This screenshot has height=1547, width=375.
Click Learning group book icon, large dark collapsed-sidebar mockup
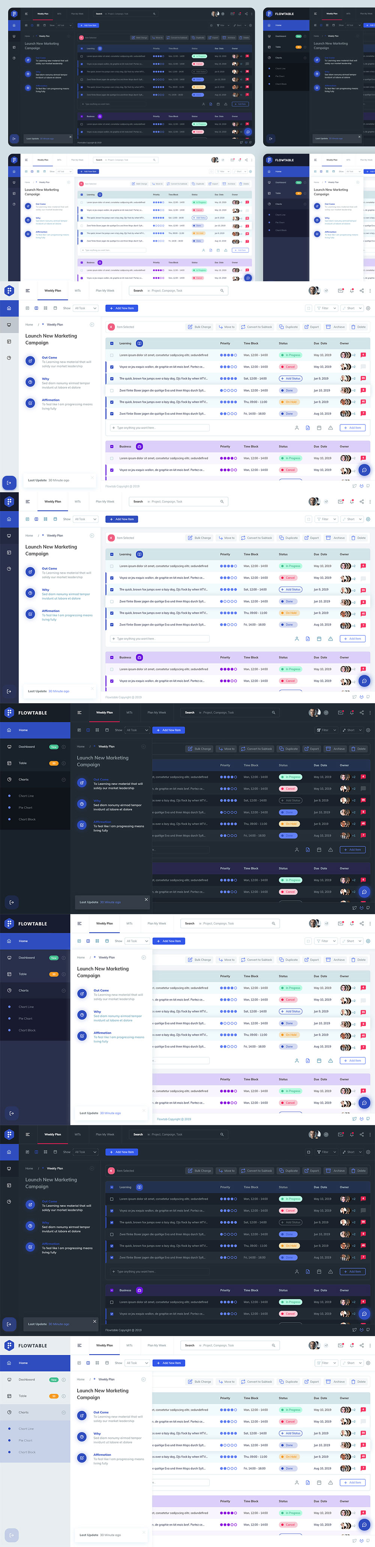pyautogui.click(x=139, y=1187)
